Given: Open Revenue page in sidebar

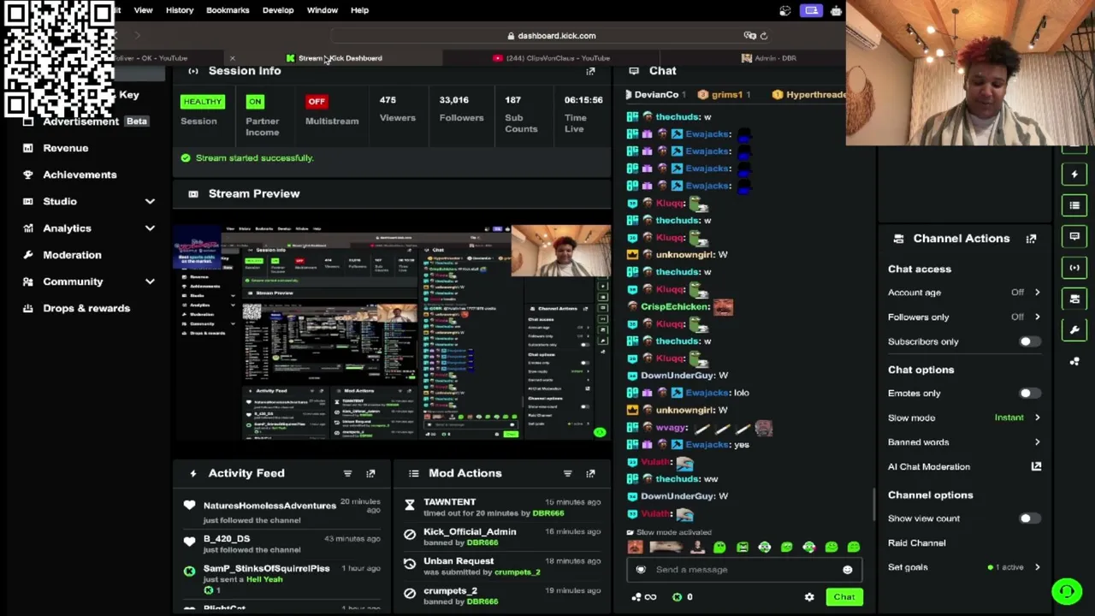Looking at the screenshot, I should (66, 148).
